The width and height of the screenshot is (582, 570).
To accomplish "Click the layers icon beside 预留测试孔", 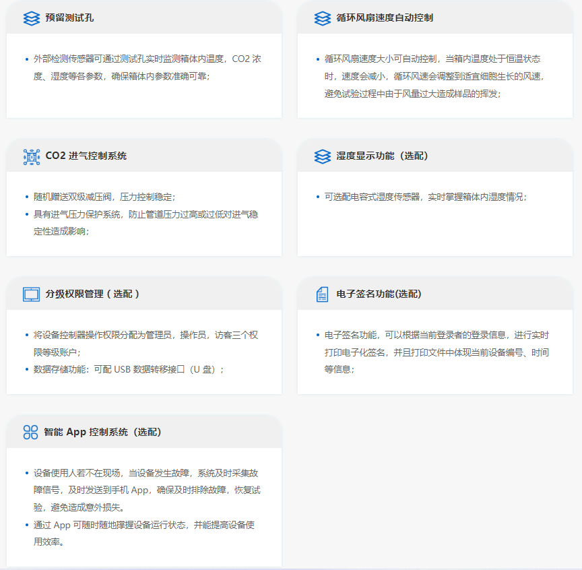I will 31,18.
